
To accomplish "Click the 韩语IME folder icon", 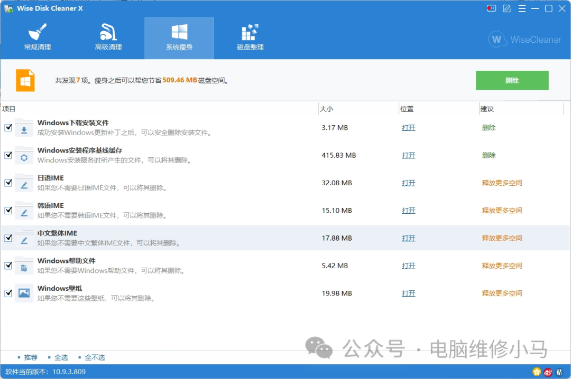I will (24, 211).
